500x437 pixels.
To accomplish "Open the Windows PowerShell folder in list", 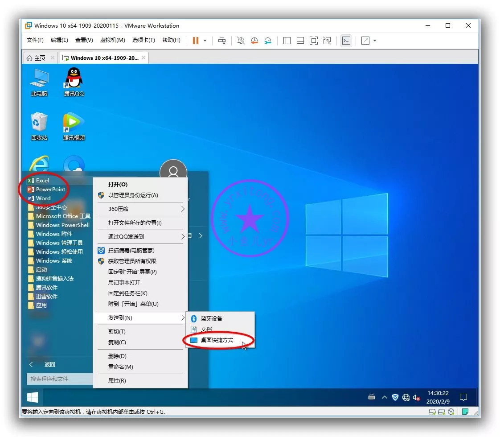I will tap(62, 225).
